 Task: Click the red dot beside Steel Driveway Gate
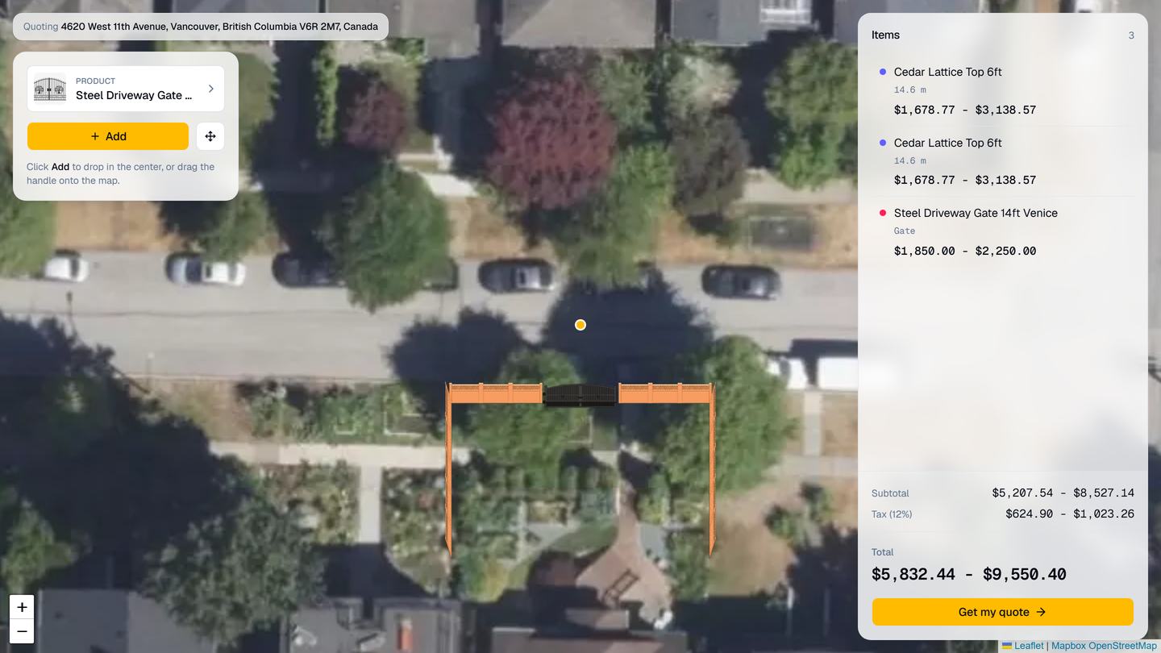click(x=883, y=213)
